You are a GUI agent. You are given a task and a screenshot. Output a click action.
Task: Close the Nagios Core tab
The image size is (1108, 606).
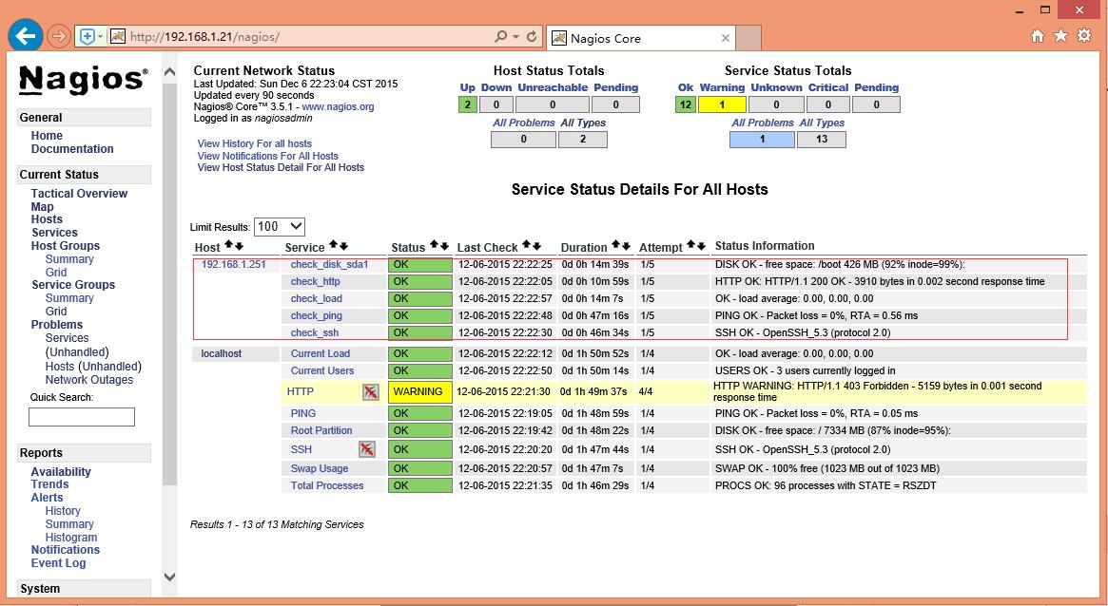[725, 38]
